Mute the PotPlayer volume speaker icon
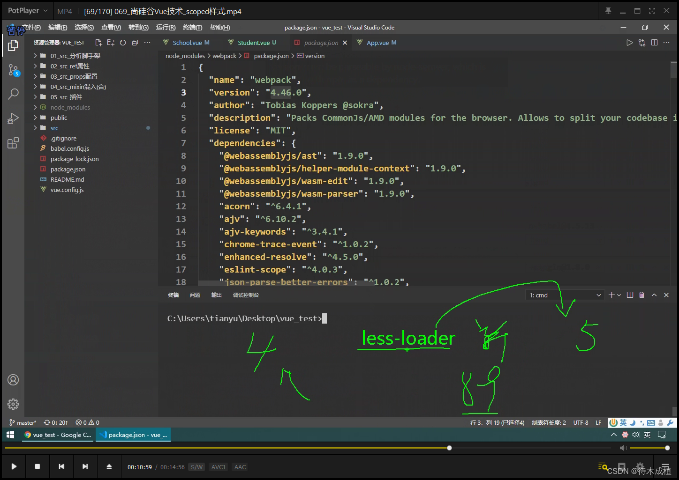The image size is (679, 480). 623,448
